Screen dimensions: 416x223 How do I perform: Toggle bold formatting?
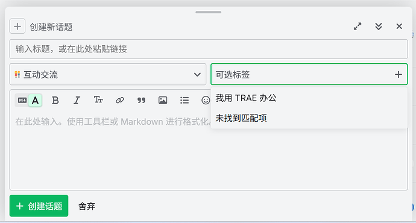click(55, 100)
